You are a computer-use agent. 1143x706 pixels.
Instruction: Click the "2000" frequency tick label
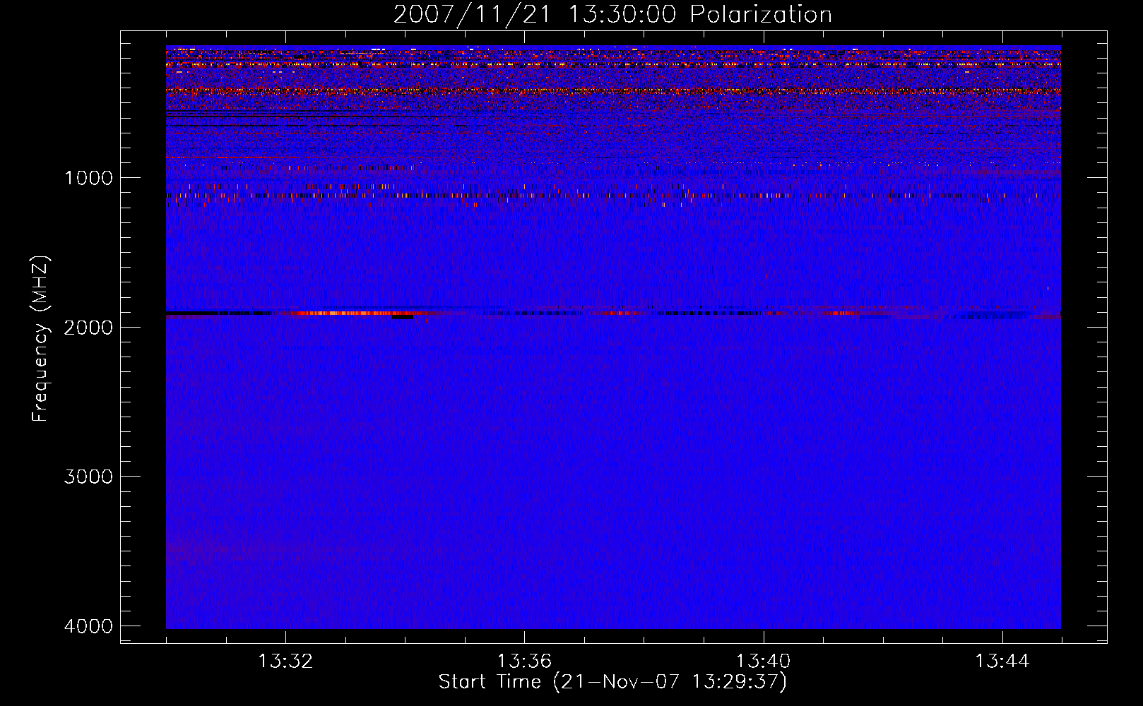(x=89, y=327)
